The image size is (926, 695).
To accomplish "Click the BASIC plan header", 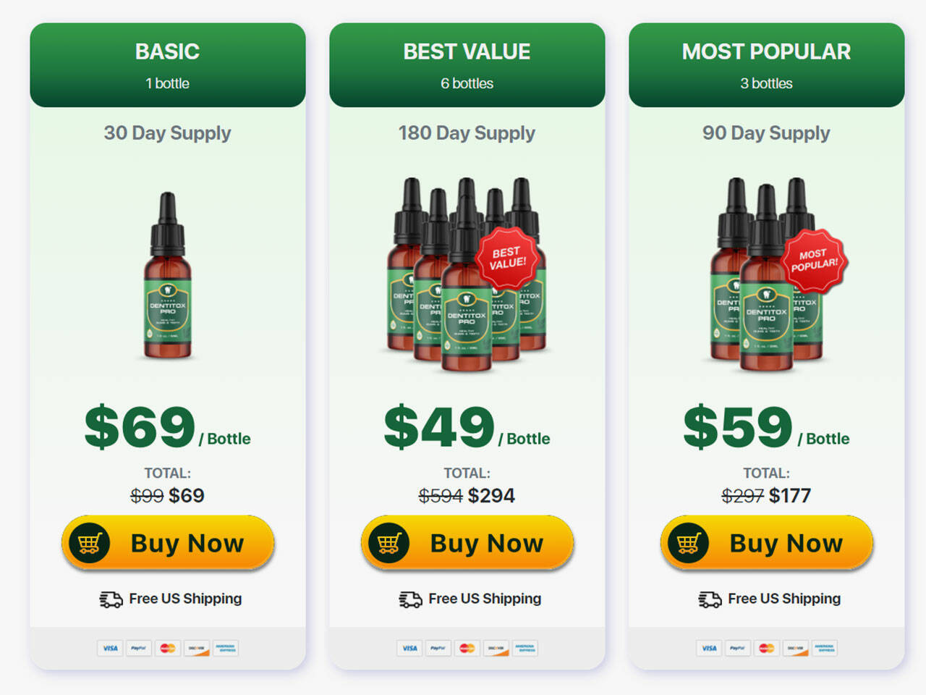I will [168, 65].
